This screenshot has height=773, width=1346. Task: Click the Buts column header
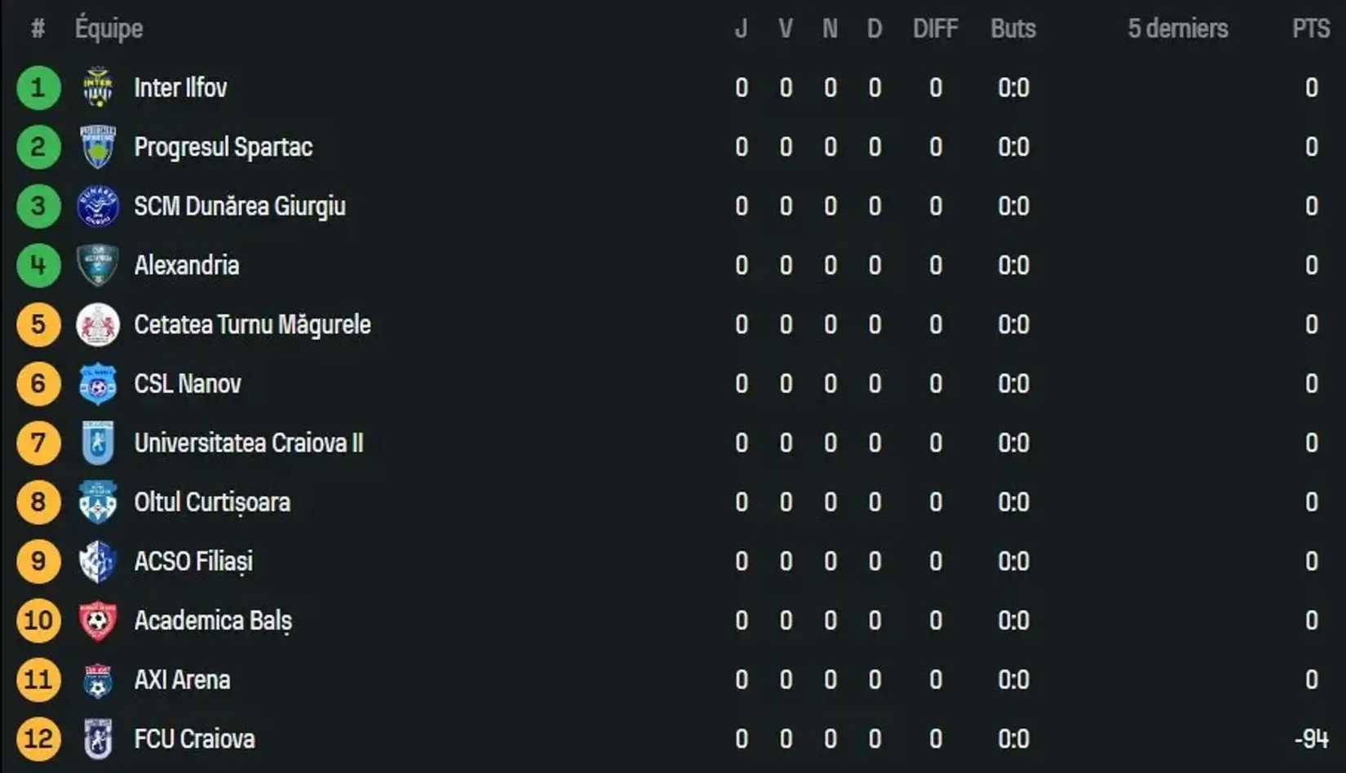pos(1012,28)
